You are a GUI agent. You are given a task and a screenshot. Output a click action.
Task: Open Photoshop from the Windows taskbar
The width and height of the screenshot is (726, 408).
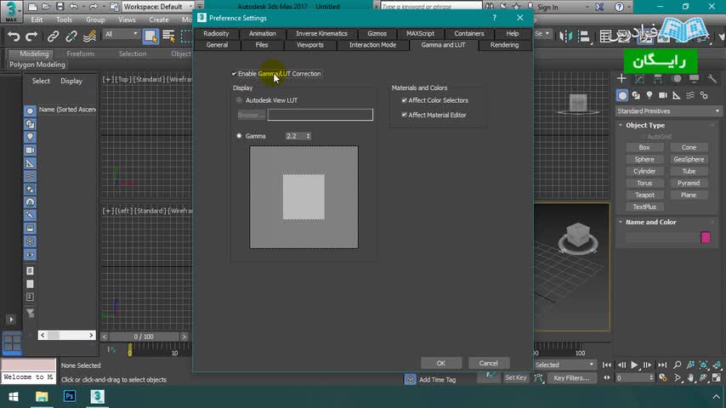point(70,396)
